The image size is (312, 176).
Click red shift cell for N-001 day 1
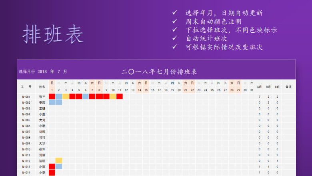[x=52, y=97]
